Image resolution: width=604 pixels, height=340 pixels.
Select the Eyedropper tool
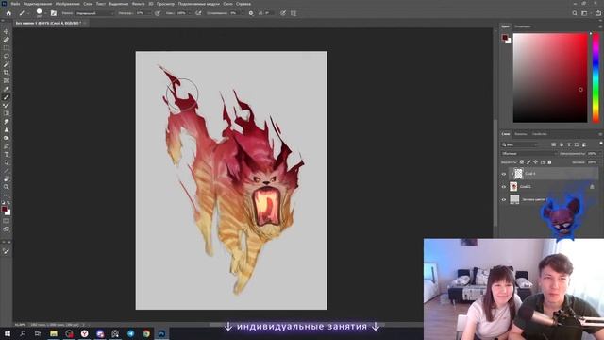7,89
